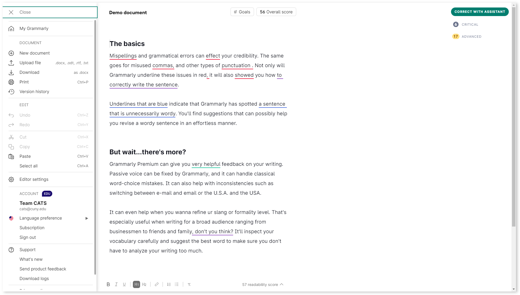Click the underlined word Mispellings
Viewport: 520px width, 295px height.
123,56
